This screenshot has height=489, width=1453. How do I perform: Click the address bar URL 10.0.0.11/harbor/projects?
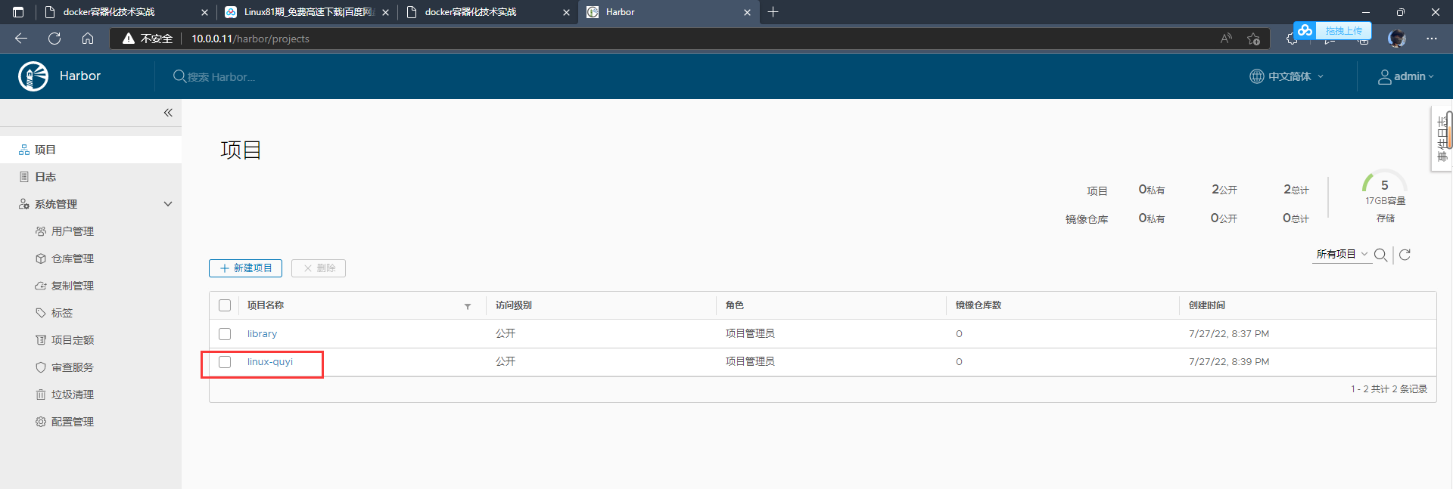tap(250, 39)
